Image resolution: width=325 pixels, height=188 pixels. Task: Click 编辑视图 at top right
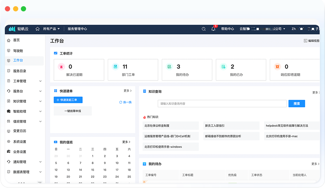pyautogui.click(x=311, y=41)
